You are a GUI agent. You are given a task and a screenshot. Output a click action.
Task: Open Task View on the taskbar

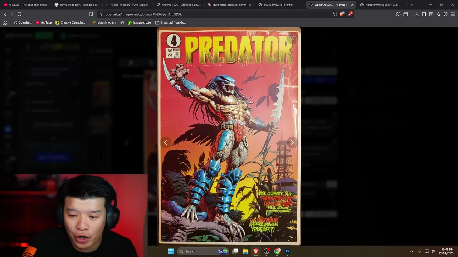(235, 251)
